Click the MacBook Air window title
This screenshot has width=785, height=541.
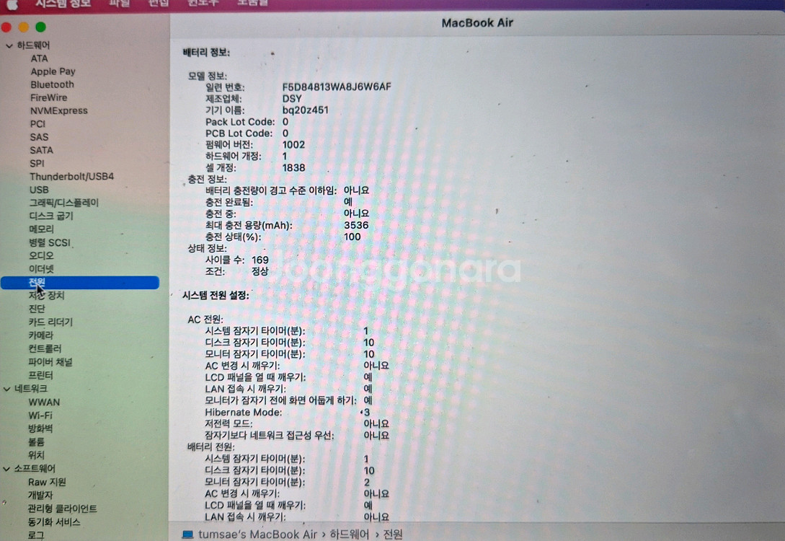click(x=477, y=23)
